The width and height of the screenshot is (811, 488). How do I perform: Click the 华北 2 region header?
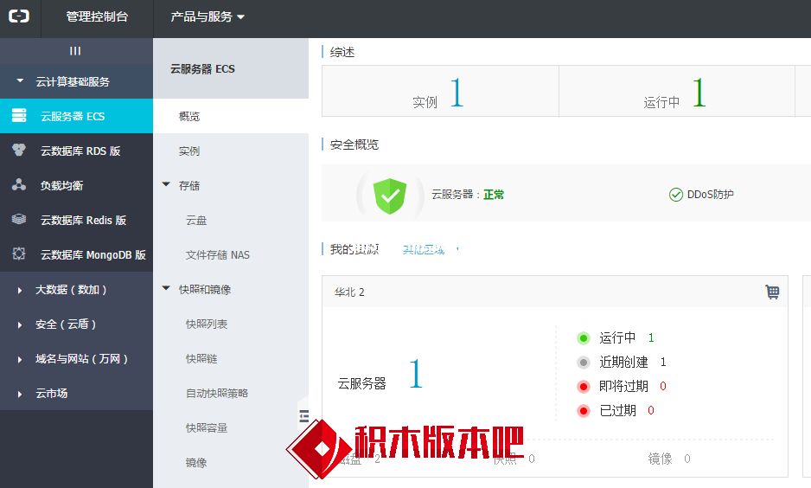(349, 292)
